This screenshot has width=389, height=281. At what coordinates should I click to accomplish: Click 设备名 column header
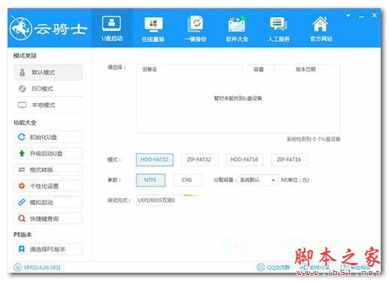pyautogui.click(x=150, y=69)
